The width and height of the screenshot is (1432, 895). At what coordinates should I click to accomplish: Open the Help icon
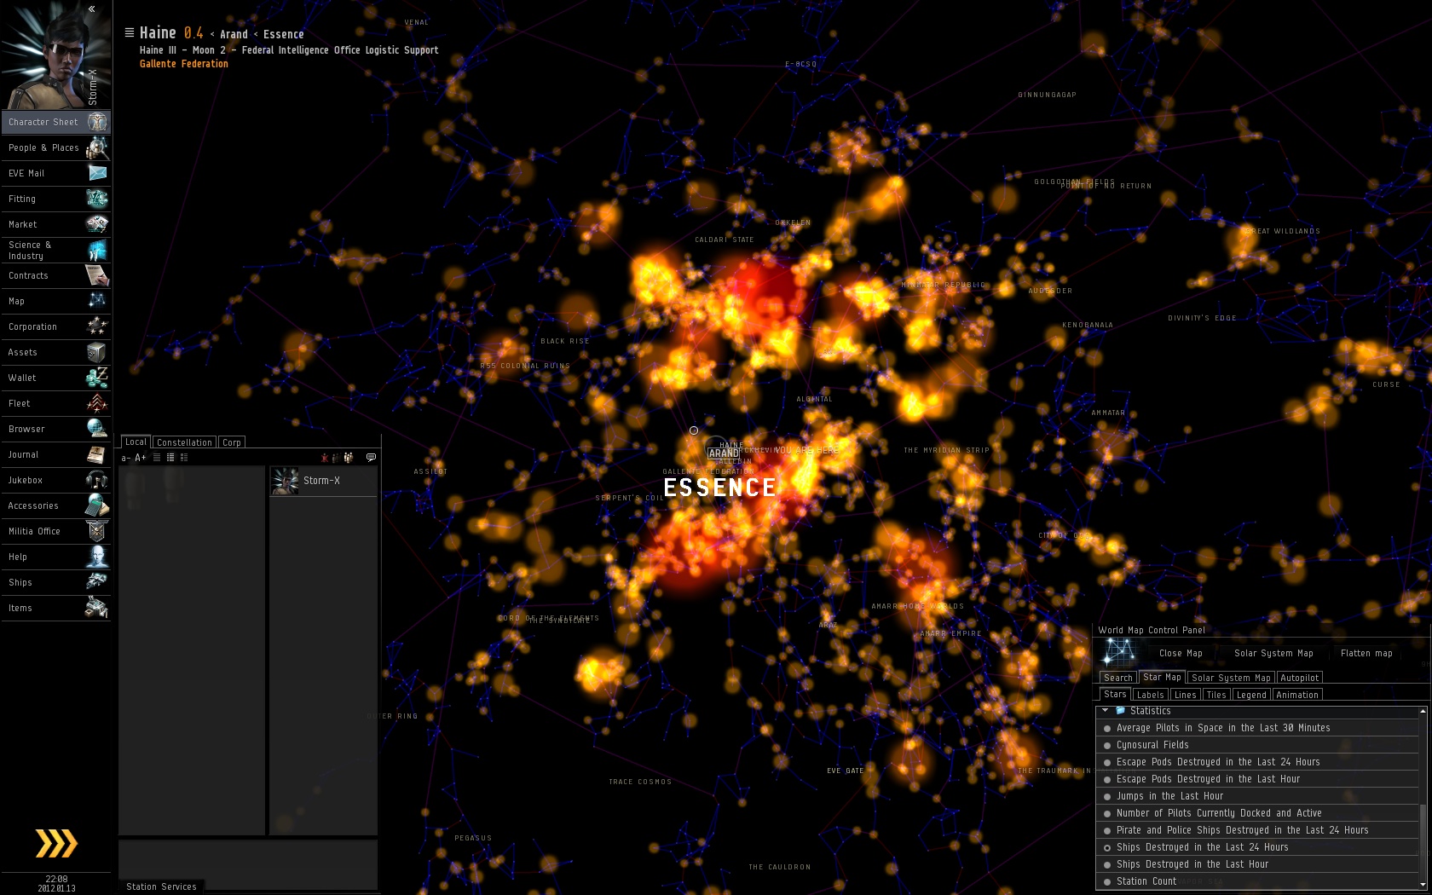[97, 557]
